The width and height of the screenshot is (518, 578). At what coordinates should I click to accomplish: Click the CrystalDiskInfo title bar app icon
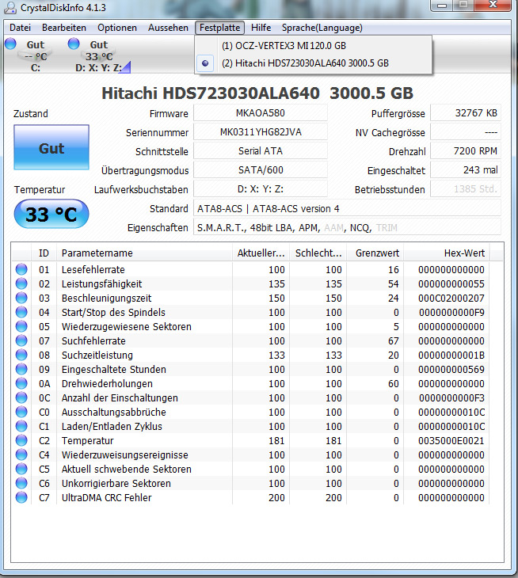tap(10, 7)
